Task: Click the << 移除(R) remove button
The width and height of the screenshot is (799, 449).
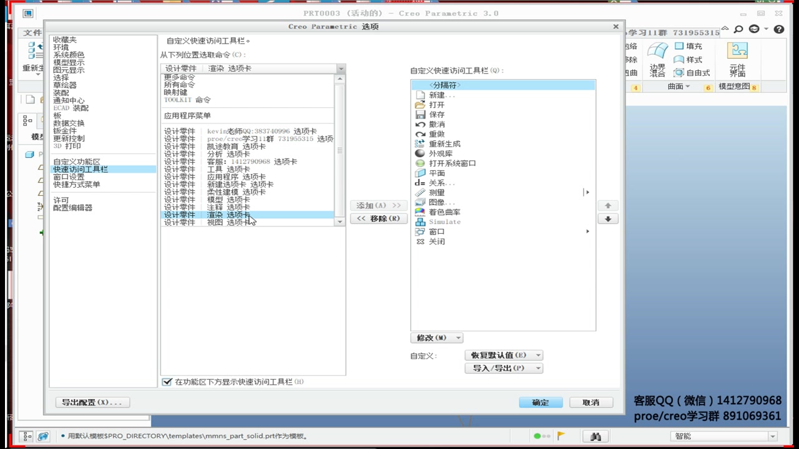Action: pos(379,218)
